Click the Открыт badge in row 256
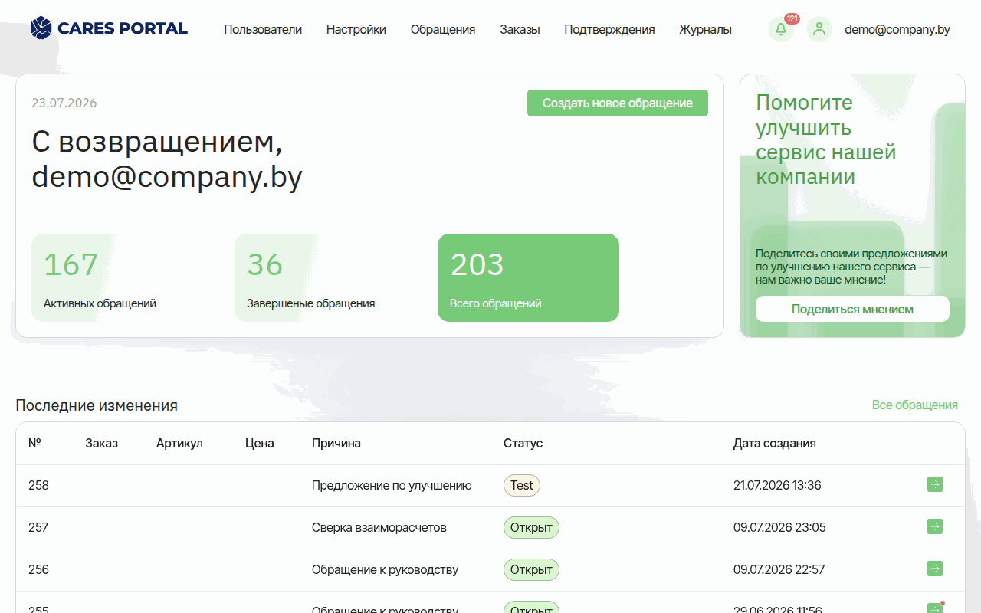981x613 pixels. click(x=531, y=569)
